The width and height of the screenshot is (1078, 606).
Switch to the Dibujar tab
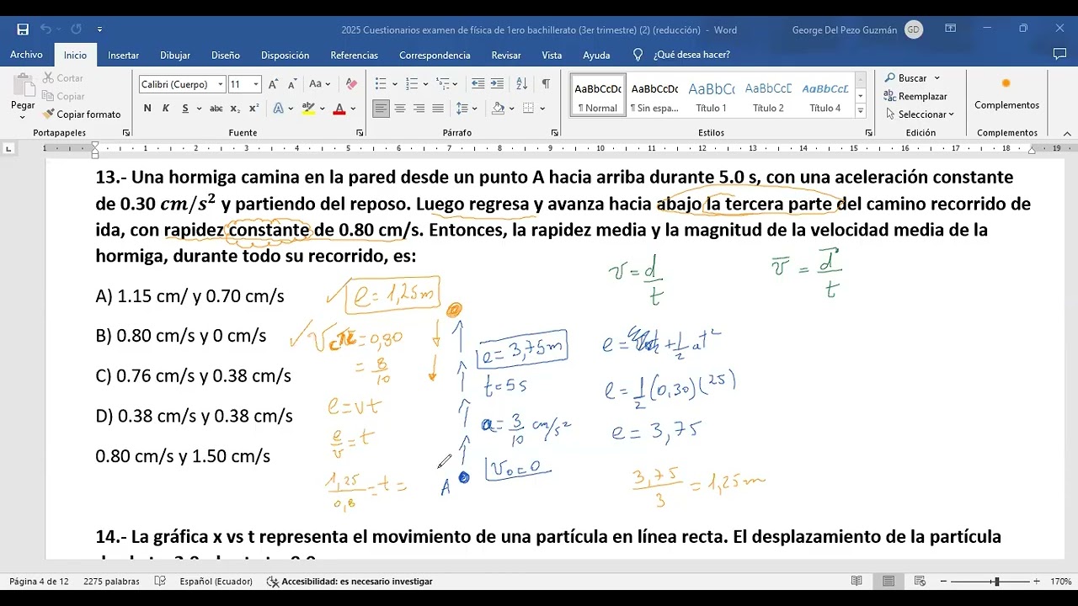pyautogui.click(x=175, y=55)
